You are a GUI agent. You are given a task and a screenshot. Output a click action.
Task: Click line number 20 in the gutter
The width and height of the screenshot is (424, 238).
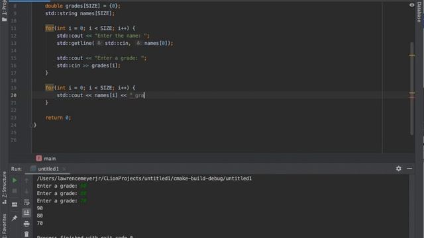click(13, 95)
